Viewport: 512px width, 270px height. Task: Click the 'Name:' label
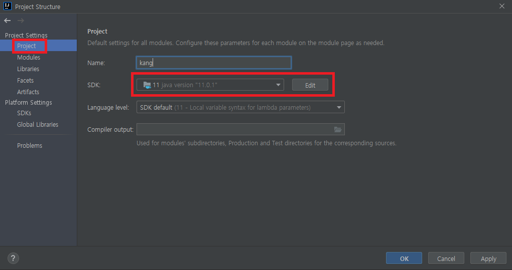pos(96,63)
